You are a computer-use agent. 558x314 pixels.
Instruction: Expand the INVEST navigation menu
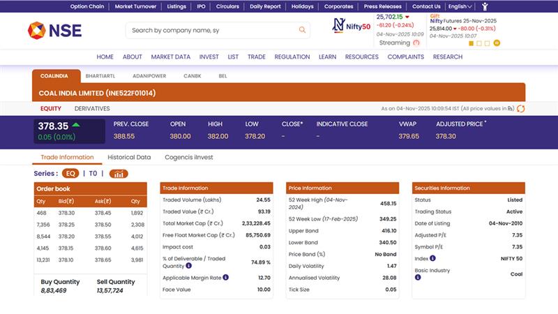pyautogui.click(x=209, y=57)
